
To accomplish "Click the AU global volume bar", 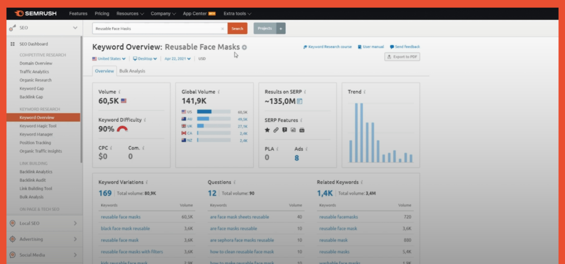I will click(x=214, y=119).
